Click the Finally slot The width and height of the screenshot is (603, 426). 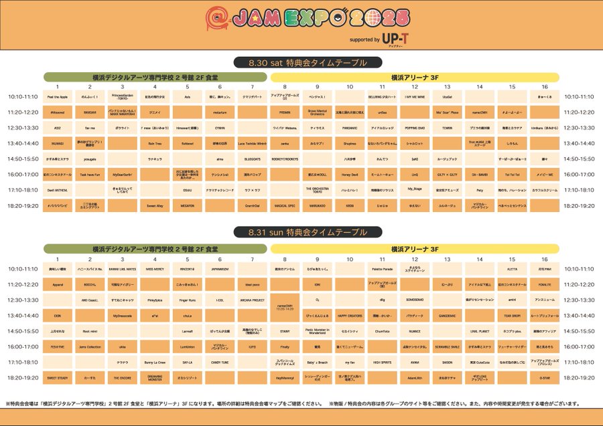pyautogui.click(x=285, y=346)
